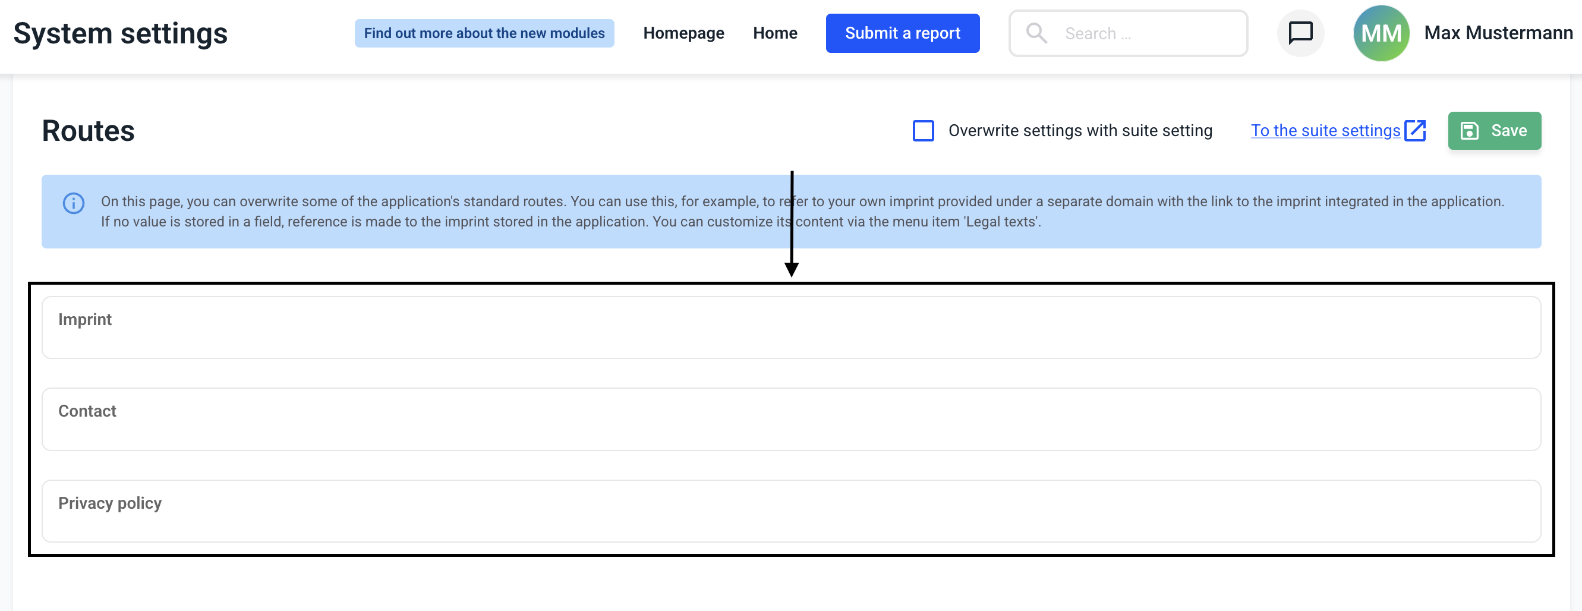Viewport: 1582px width, 611px height.
Task: Click the System settings title
Action: 121,33
